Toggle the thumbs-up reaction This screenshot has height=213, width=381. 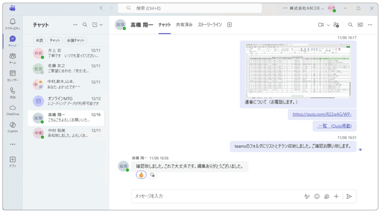tap(141, 175)
